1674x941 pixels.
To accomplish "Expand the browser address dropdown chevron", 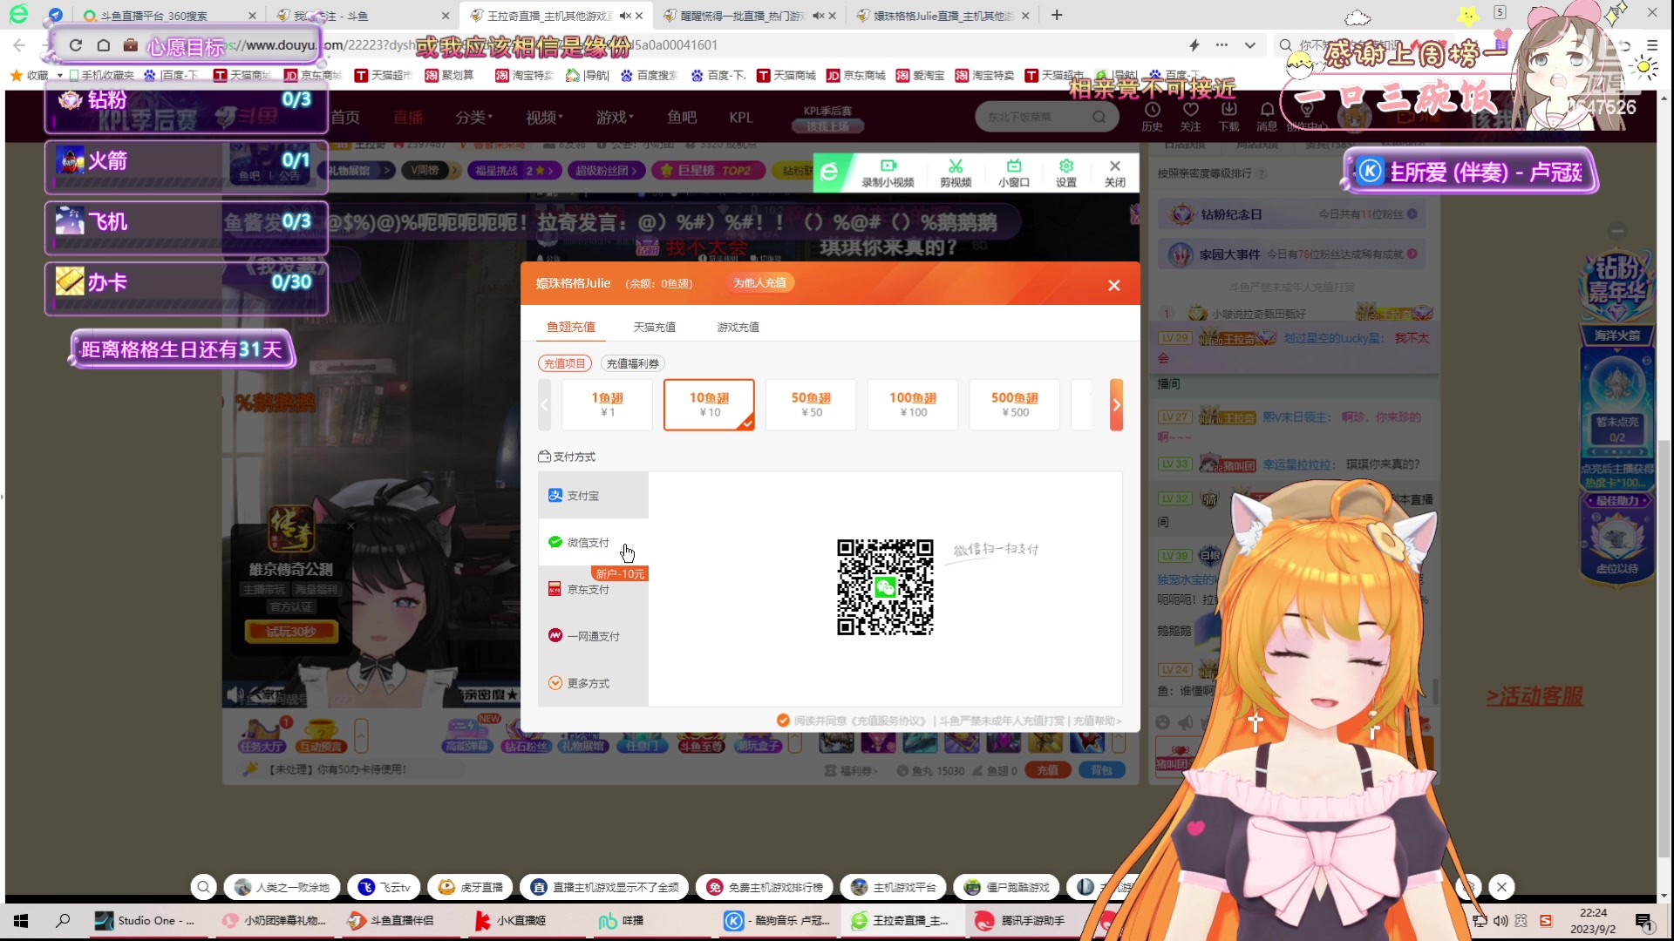I will tap(1249, 45).
